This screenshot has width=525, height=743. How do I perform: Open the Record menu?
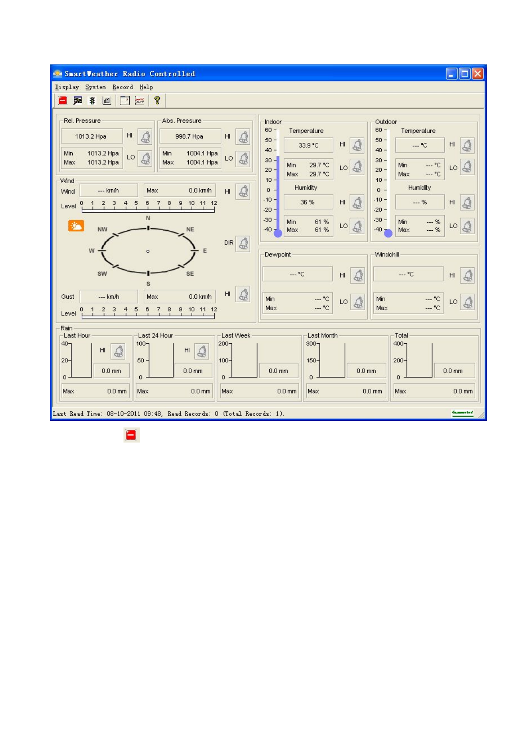[x=123, y=87]
